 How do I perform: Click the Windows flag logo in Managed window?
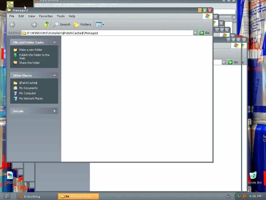click(207, 16)
